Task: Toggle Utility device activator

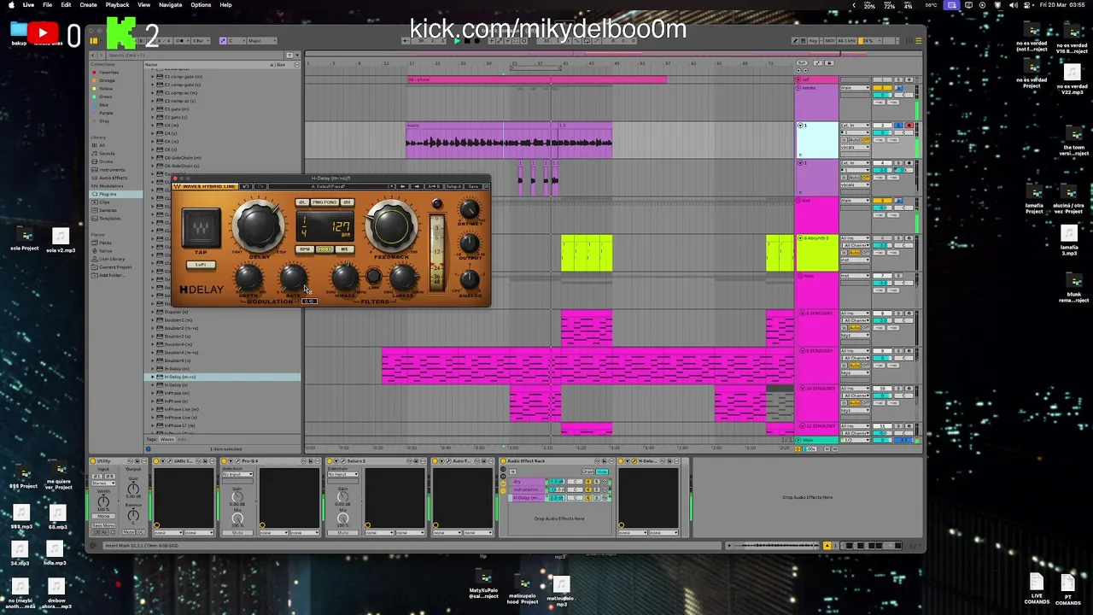Action: pos(93,461)
